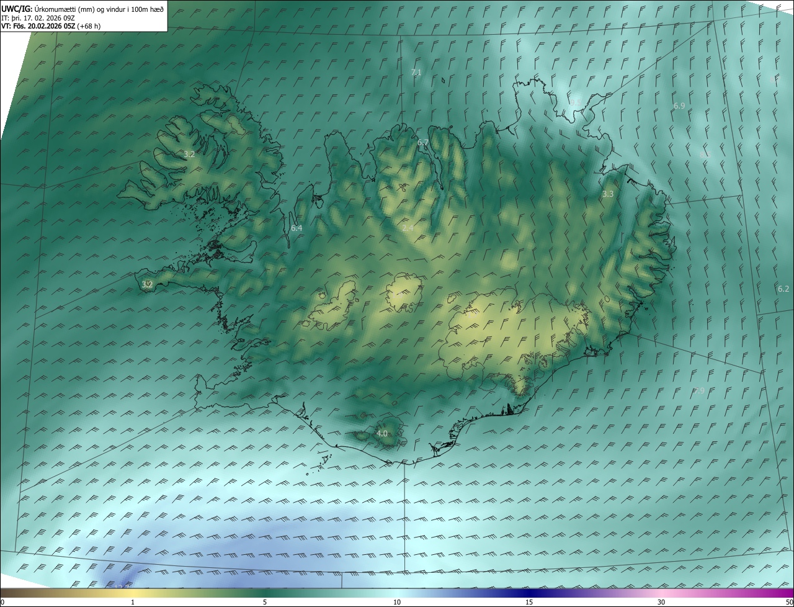Click the 8.5 value label on the map
The image size is (794, 607).
[x=705, y=155]
